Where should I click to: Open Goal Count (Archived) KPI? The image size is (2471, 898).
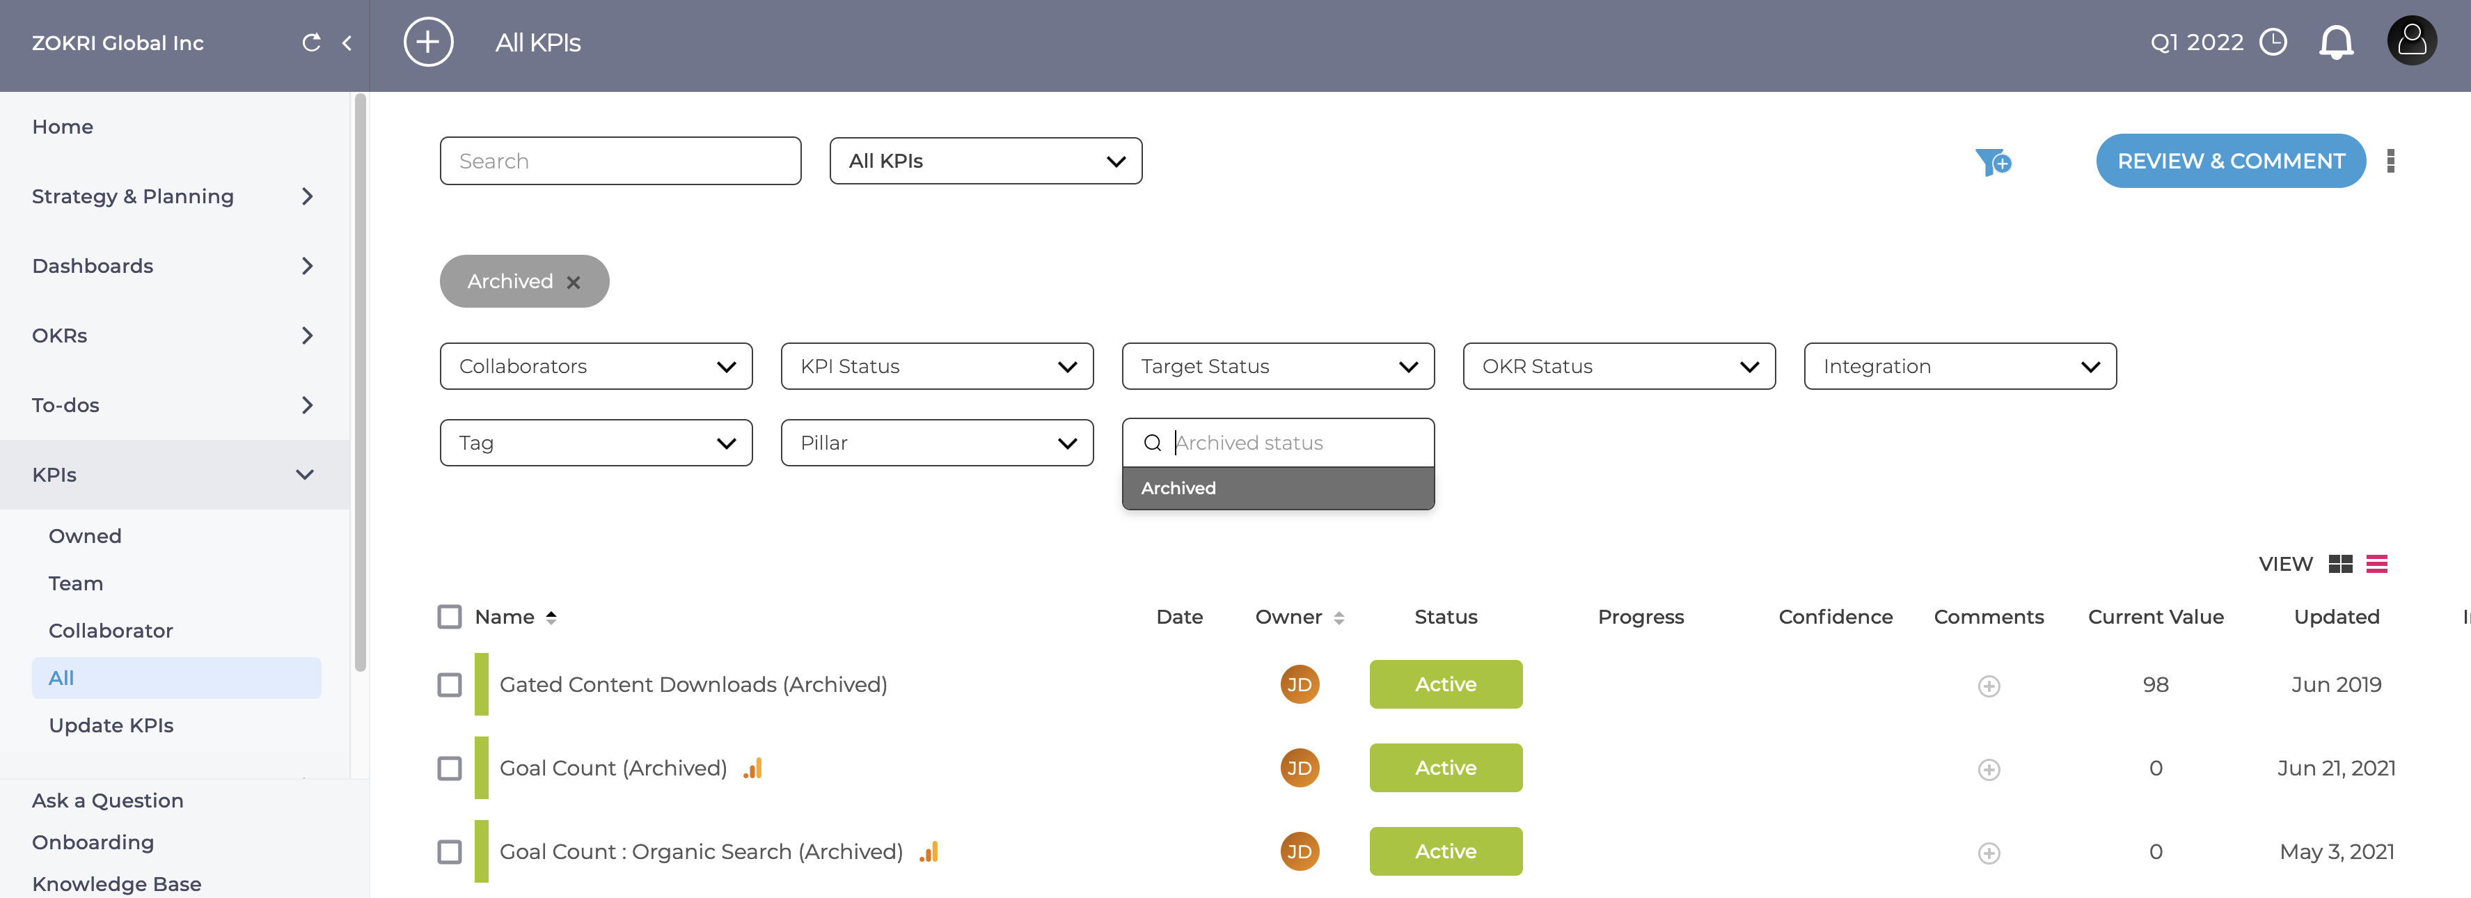(x=613, y=769)
